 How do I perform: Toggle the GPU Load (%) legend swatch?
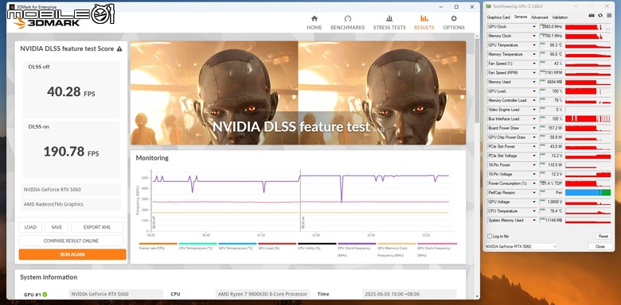pyautogui.click(x=277, y=244)
